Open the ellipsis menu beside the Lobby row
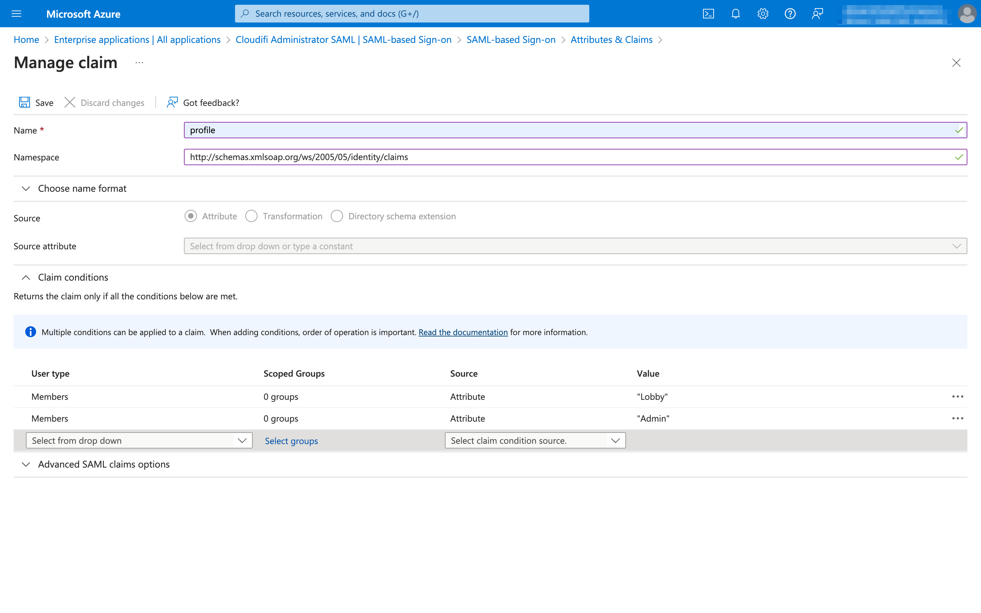The height and width of the screenshot is (613, 981). pos(957,396)
